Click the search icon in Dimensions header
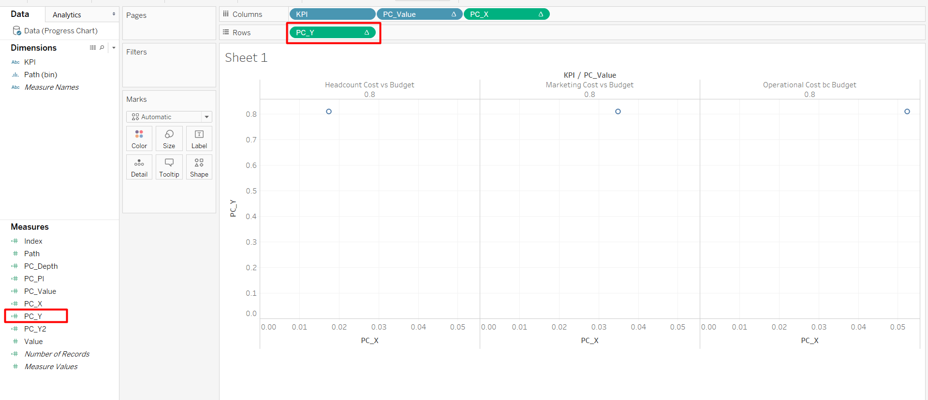Image resolution: width=928 pixels, height=400 pixels. click(x=102, y=47)
